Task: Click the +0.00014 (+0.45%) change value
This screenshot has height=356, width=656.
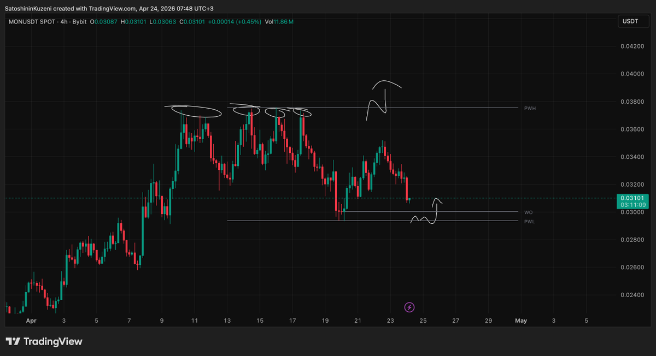Action: click(x=235, y=22)
